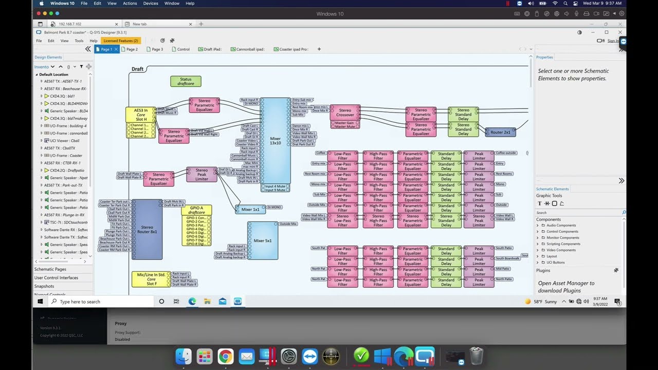Screen dimensions: 658x370
Task: Toggle the Input 4 Mute pin checkbox
Action: coord(263,187)
